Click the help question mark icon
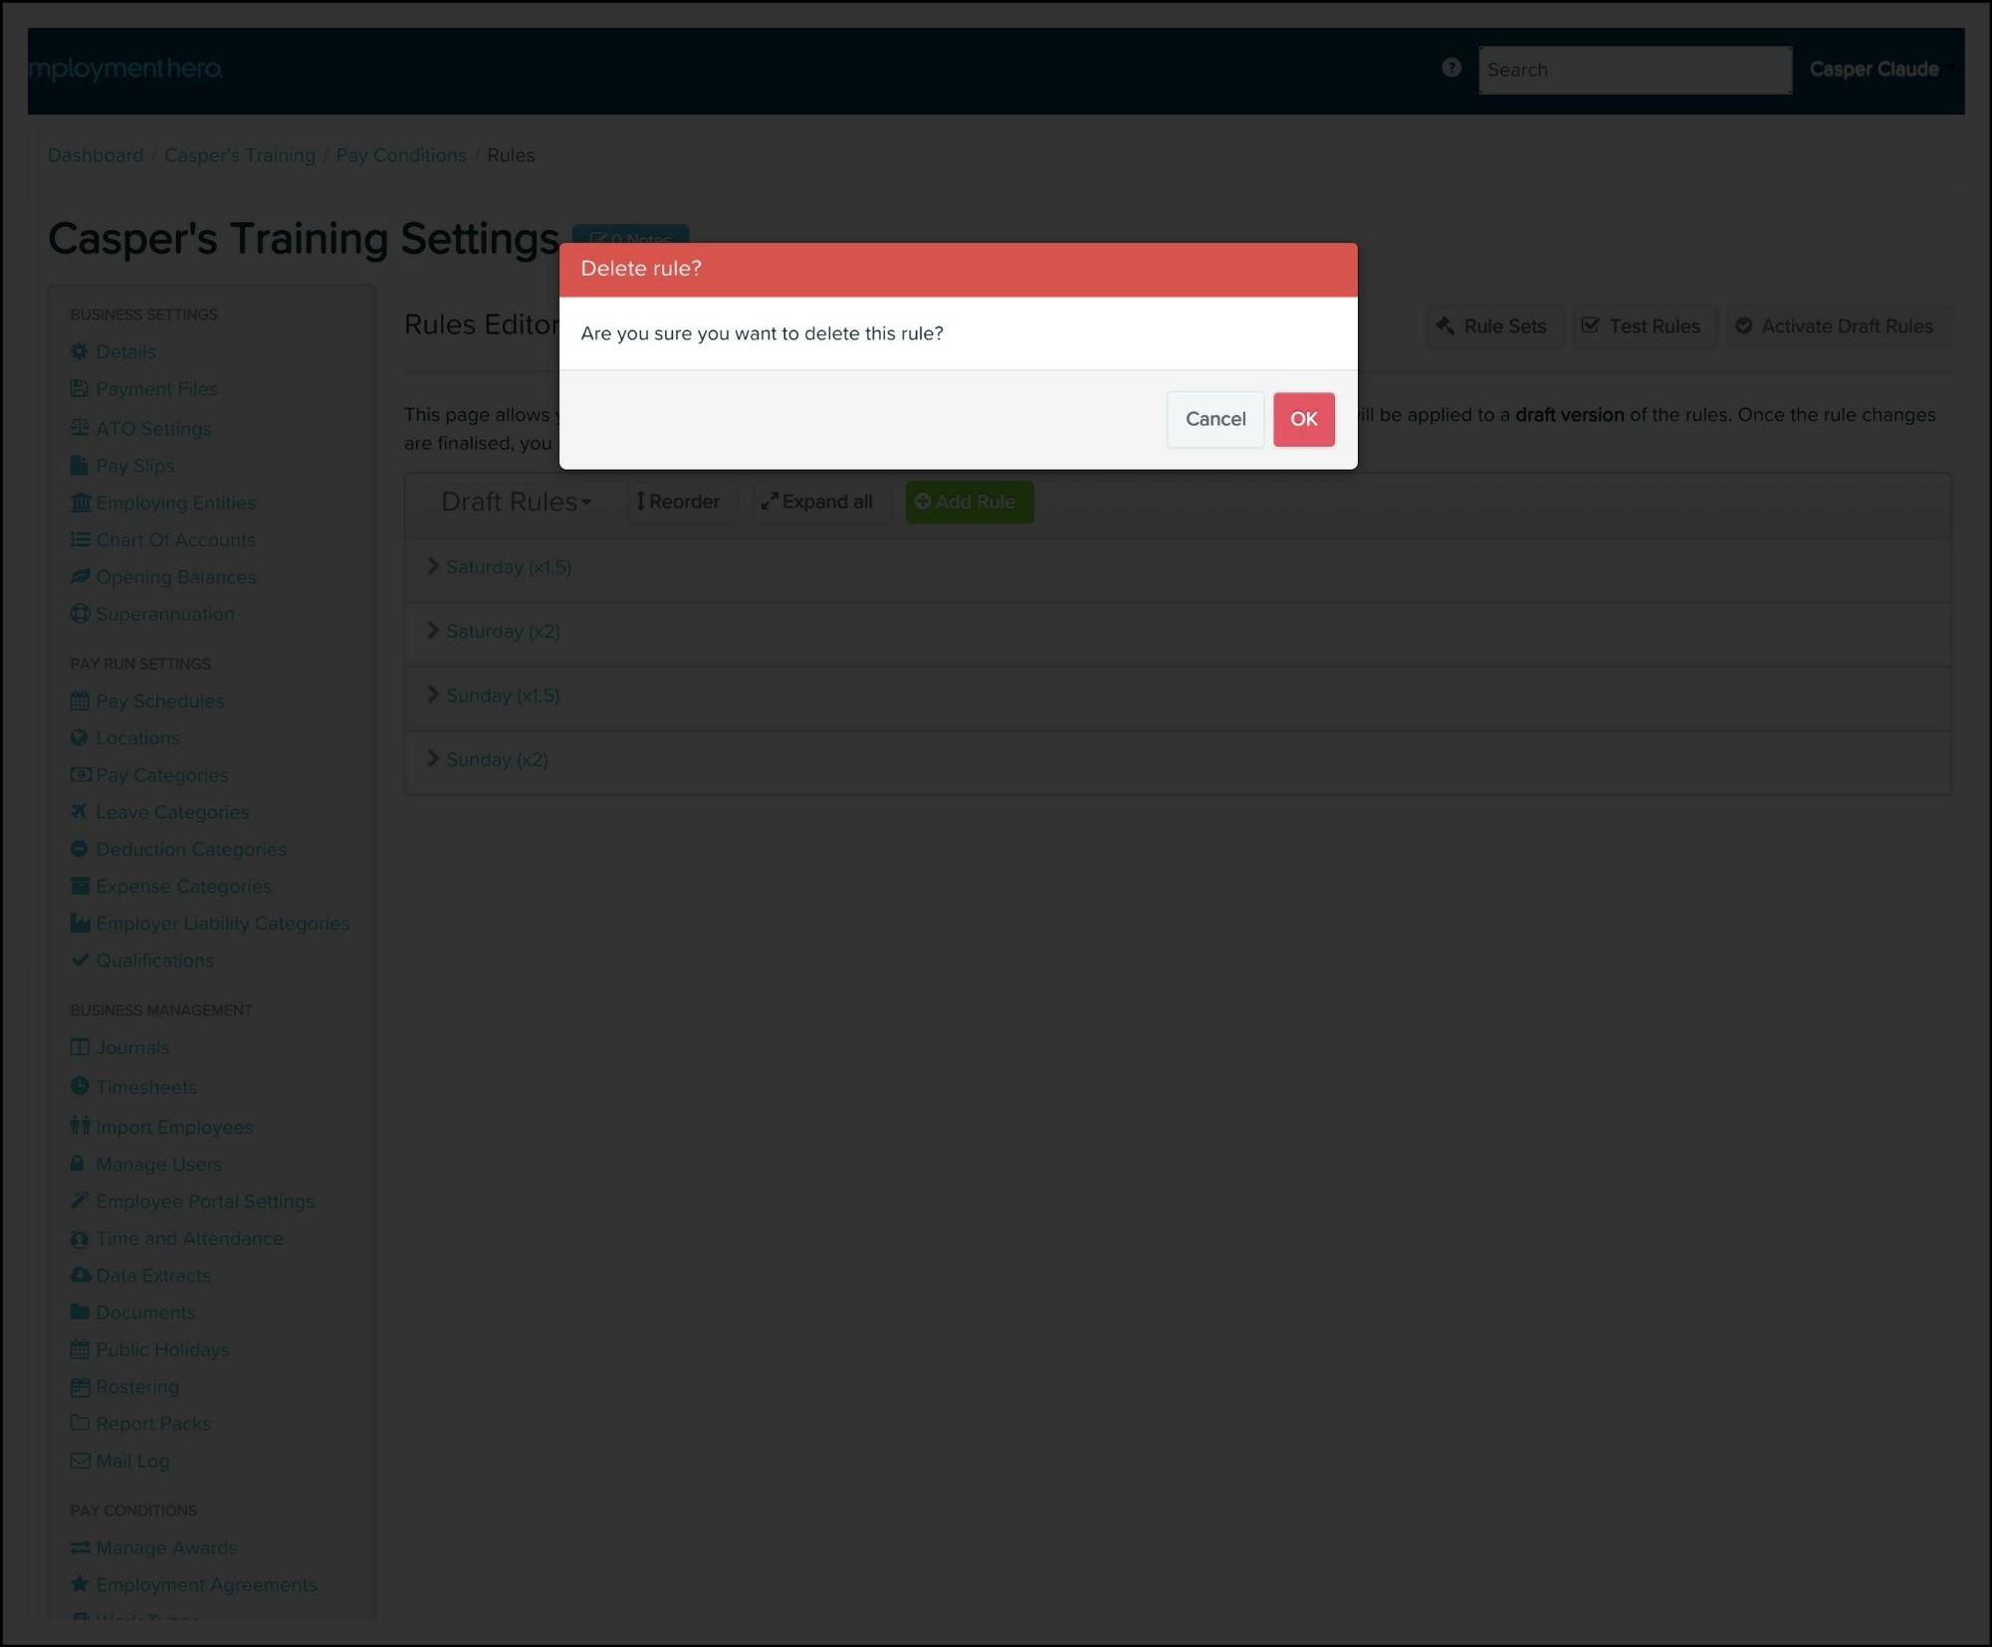 1450,68
